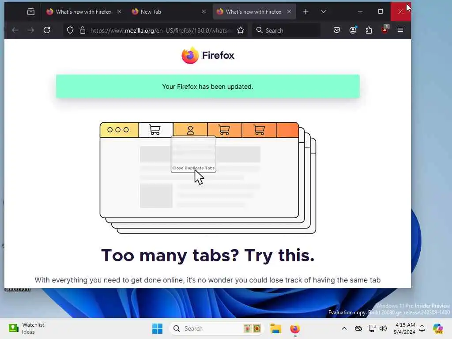
Task: View site security info via the padlock icon
Action: pyautogui.click(x=83, y=30)
